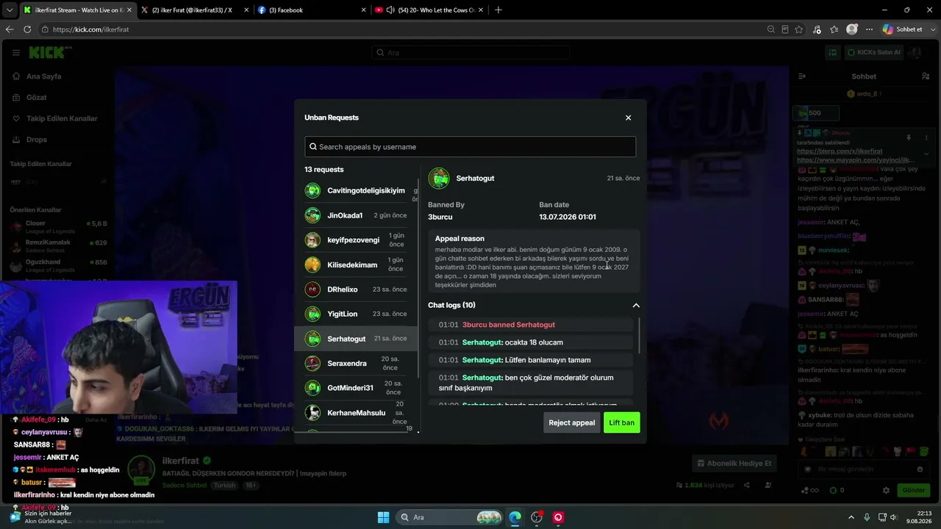Open the browser profile avatar

[x=852, y=29]
